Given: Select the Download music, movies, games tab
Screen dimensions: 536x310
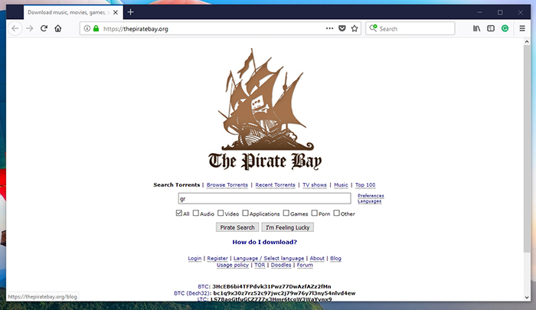Looking at the screenshot, I should (x=74, y=12).
